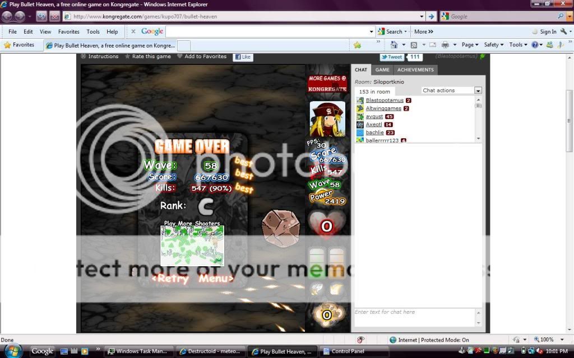Click the Altwinggames username link
This screenshot has height=358, width=574.
point(383,109)
